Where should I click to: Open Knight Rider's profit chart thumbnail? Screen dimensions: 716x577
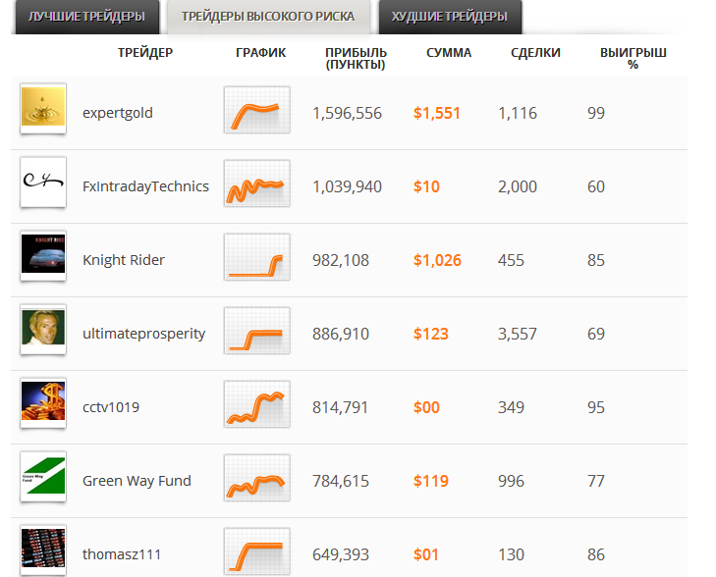click(256, 257)
